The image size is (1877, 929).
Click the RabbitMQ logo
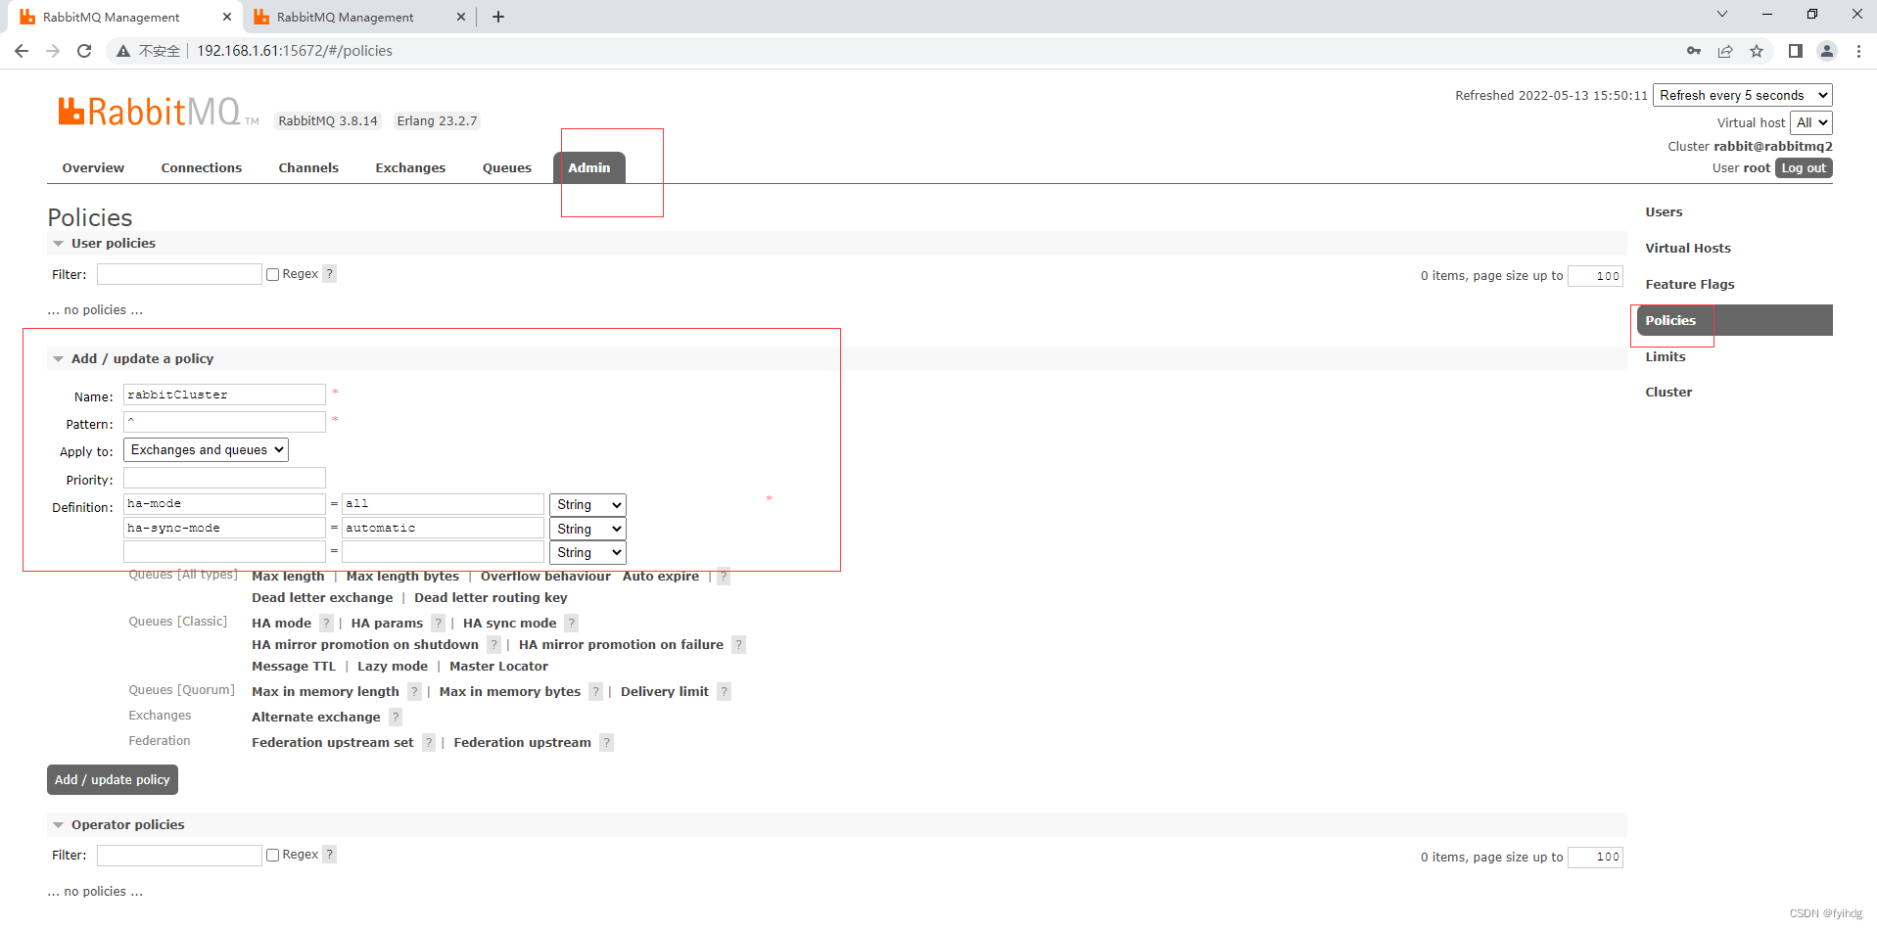click(x=158, y=112)
